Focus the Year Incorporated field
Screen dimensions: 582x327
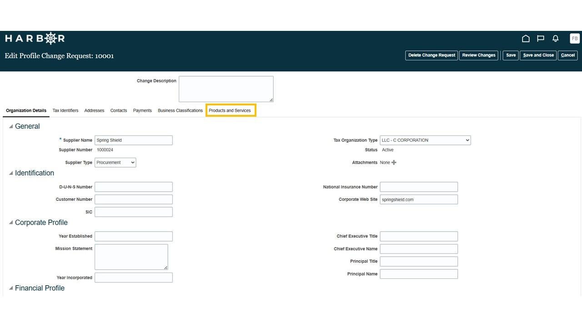point(134,277)
